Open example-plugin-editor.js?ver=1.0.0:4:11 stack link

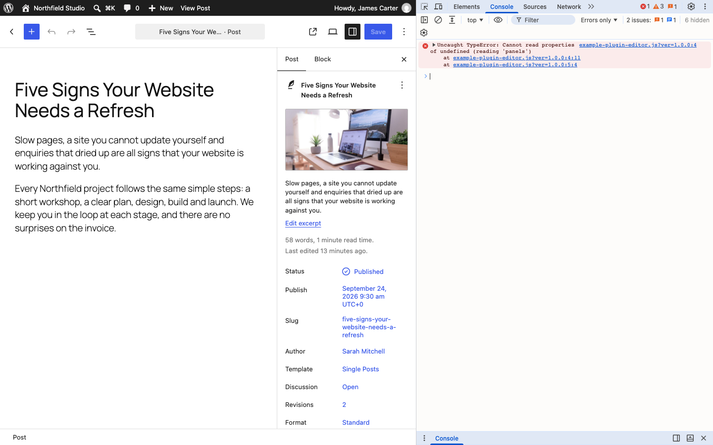[516, 58]
